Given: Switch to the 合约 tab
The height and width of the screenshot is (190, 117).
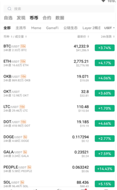Looking at the screenshot, I should [47, 18].
